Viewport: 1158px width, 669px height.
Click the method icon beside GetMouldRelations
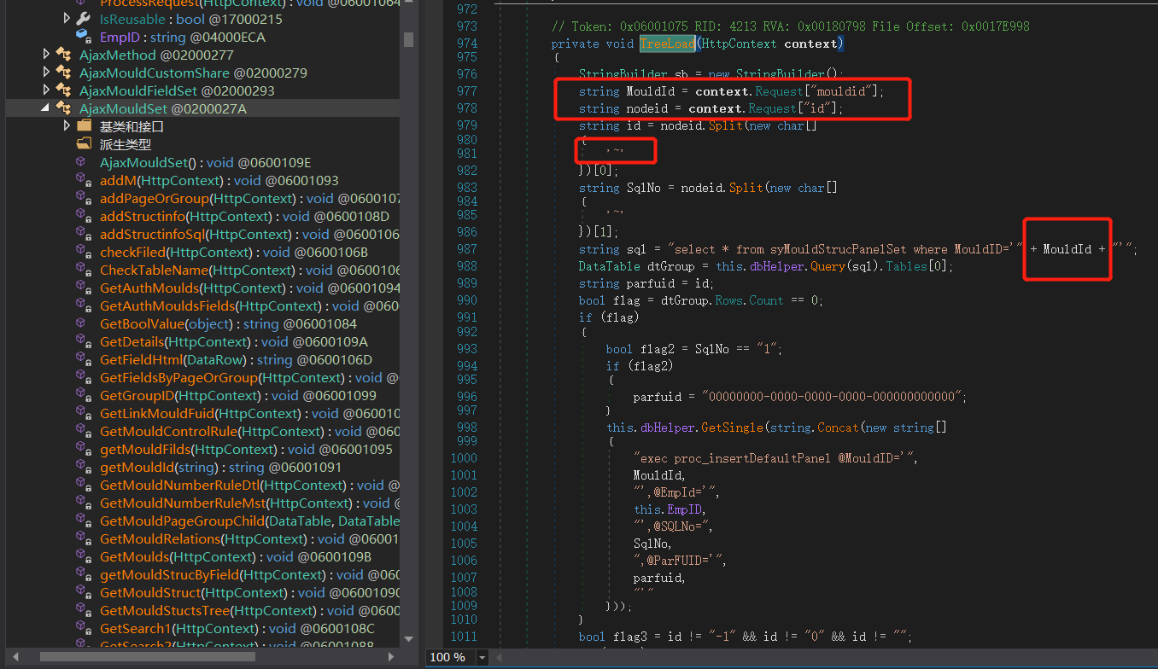point(84,538)
